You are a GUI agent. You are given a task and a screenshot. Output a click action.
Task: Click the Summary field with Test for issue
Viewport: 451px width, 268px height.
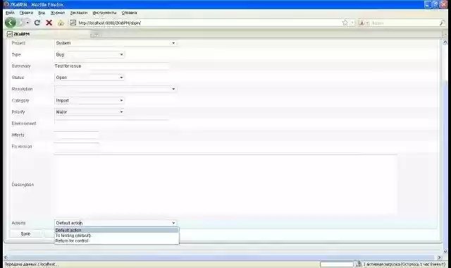111,66
